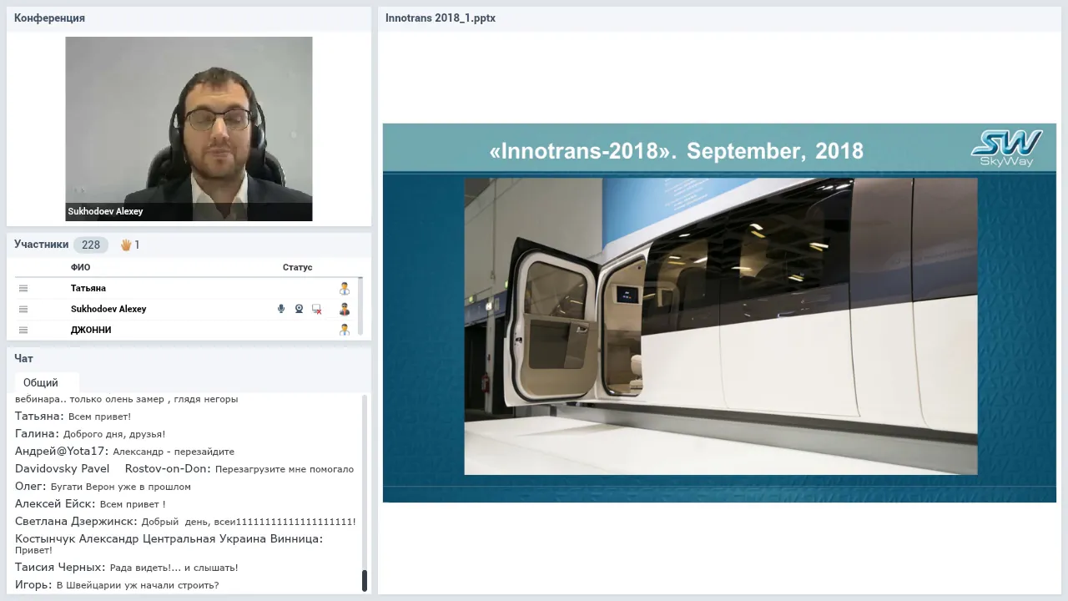Click ДЖОННИ's user role avatar icon

[344, 330]
